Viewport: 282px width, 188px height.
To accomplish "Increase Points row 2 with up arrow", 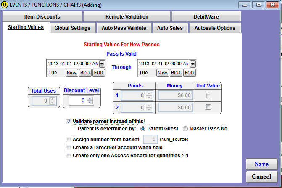I will click(x=149, y=106).
